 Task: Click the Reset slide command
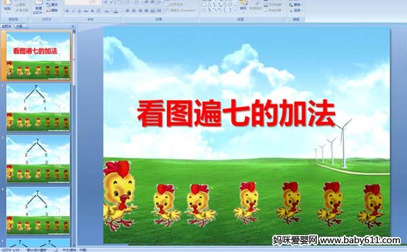click(53, 5)
